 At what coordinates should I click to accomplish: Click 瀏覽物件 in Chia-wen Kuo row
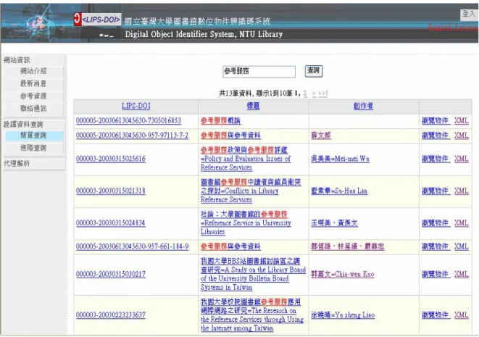click(x=436, y=275)
